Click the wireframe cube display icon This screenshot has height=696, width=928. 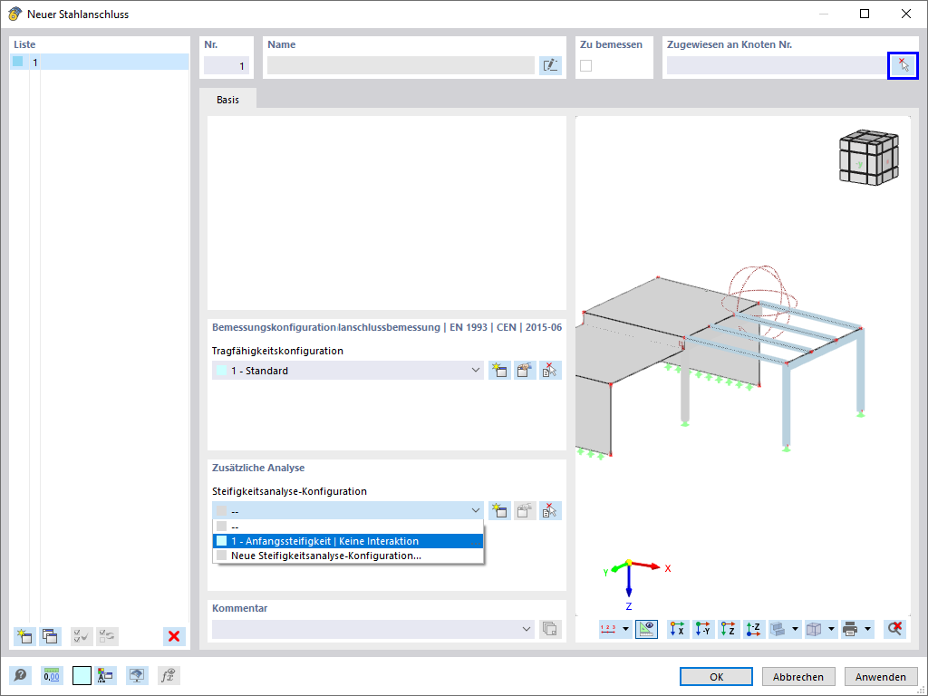[x=815, y=629]
